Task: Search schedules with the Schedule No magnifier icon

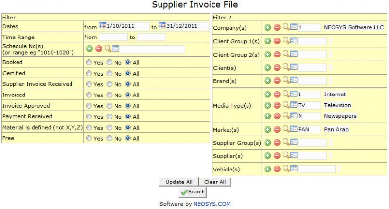Action: [x=107, y=48]
